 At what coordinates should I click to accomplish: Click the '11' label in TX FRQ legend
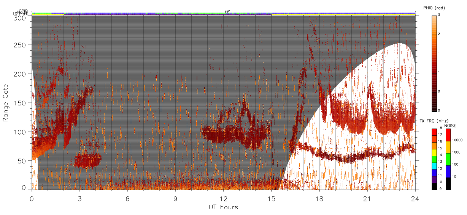pos(440,175)
